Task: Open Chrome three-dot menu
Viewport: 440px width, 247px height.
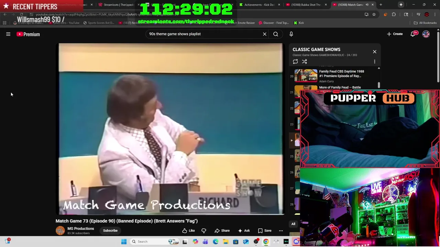Action: coord(436,14)
